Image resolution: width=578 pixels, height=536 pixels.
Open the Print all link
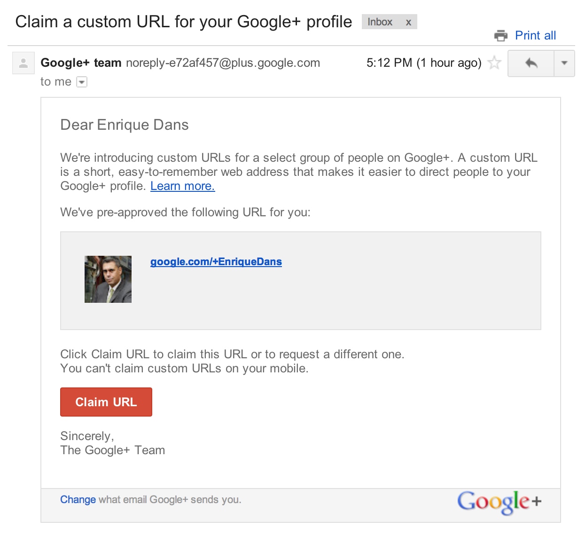(535, 36)
